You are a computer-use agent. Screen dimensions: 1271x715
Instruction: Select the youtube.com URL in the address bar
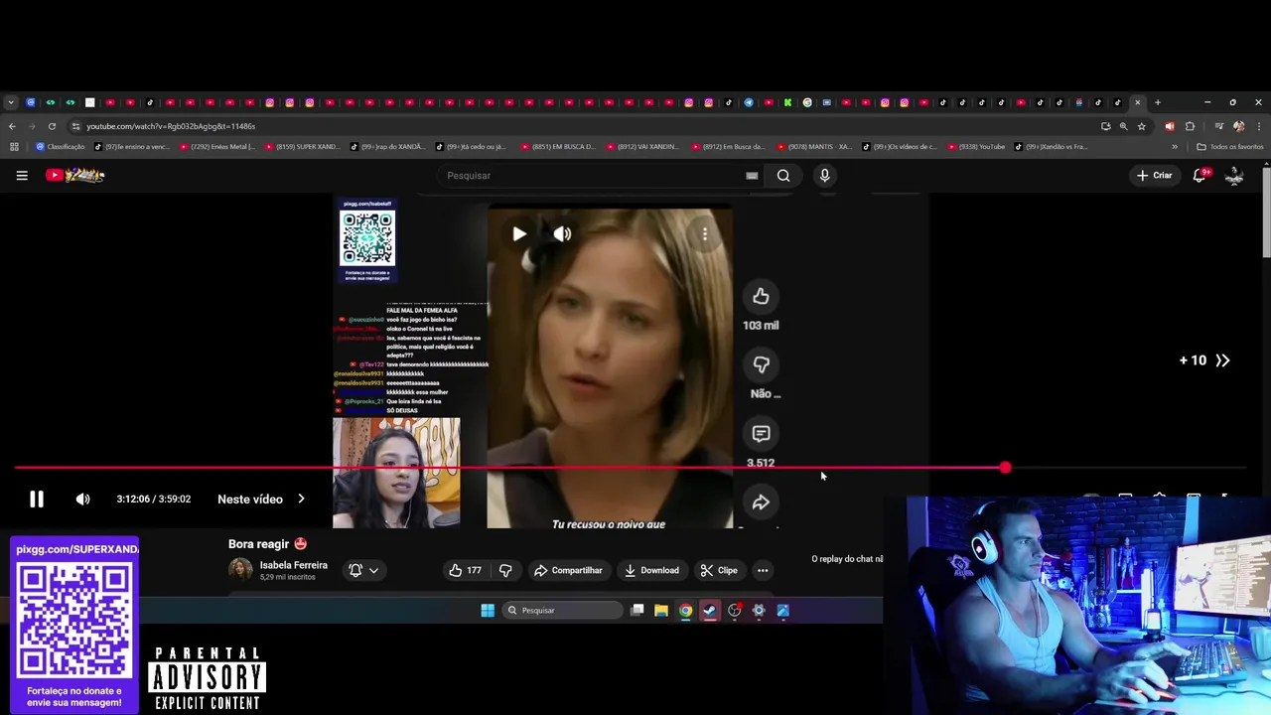click(171, 126)
